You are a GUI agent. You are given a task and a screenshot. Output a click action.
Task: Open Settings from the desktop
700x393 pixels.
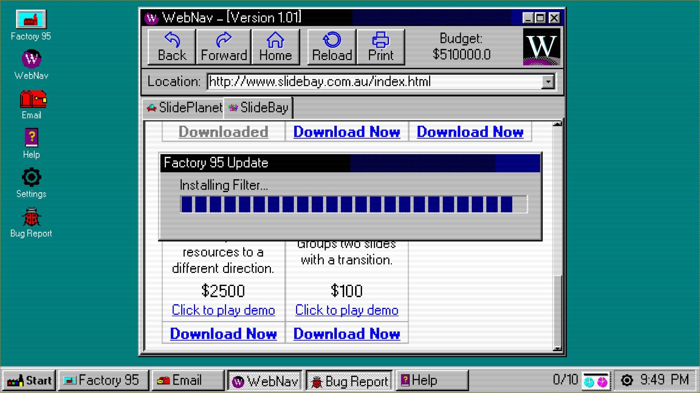[31, 178]
